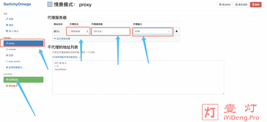Viewport: 267px width, 122px height.
Task: Click the switch icon beside auto switch
Action: coord(7,61)
